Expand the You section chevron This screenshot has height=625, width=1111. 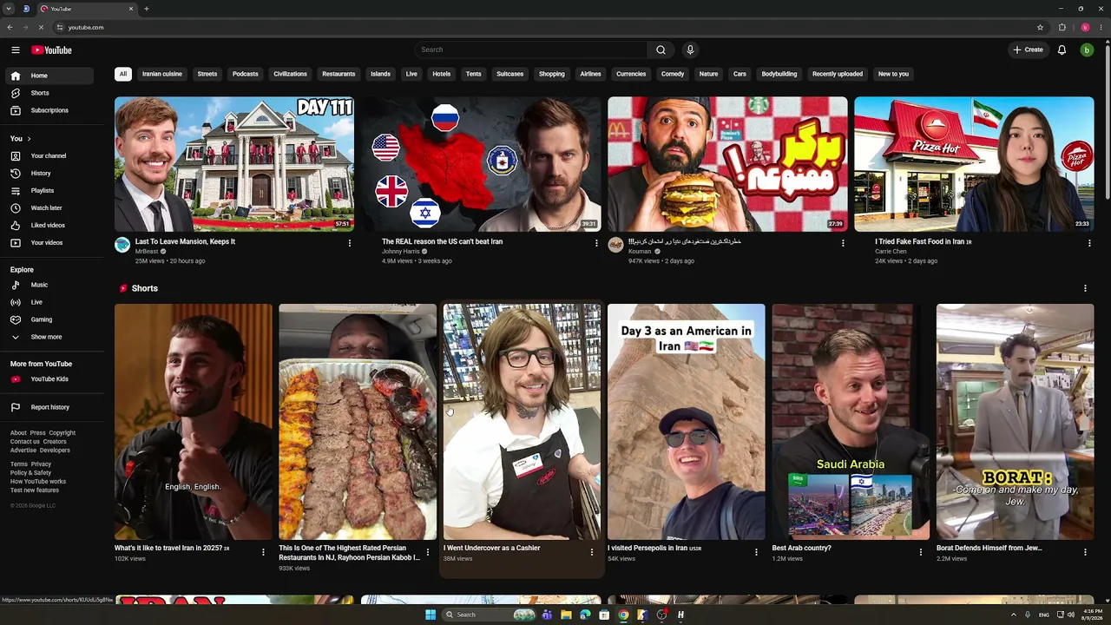pyautogui.click(x=29, y=139)
